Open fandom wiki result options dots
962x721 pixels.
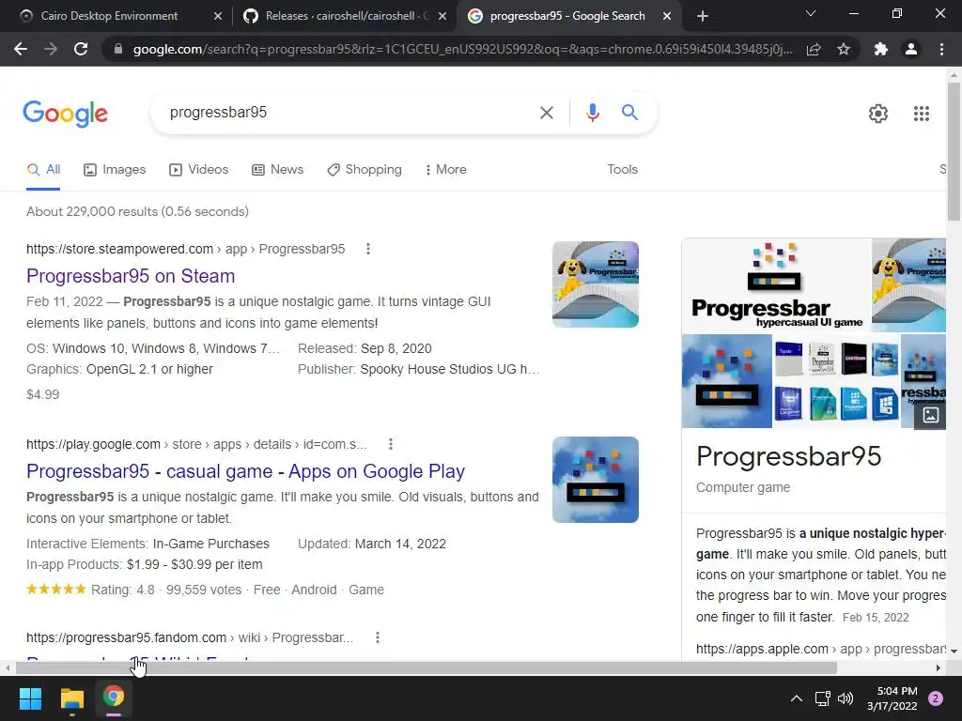coord(378,637)
